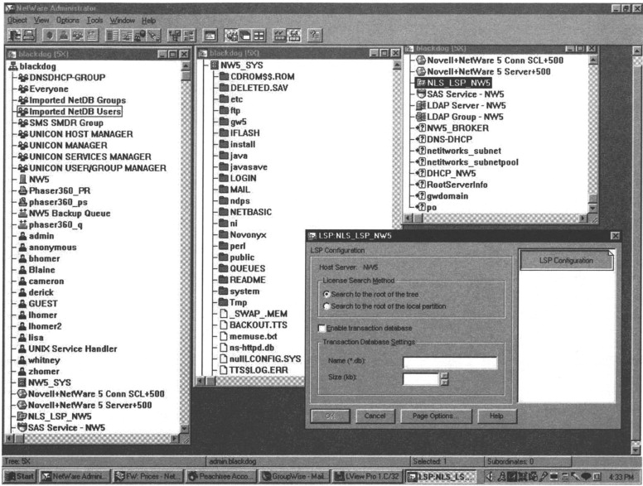Click the Size (kb) input field
This screenshot has height=486, width=643.
click(421, 379)
